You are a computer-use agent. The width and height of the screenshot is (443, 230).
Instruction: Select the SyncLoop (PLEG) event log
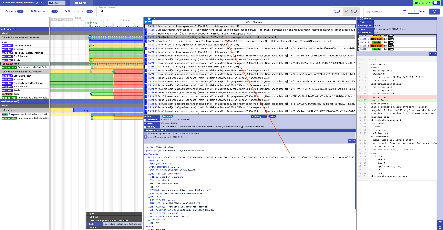[250, 41]
